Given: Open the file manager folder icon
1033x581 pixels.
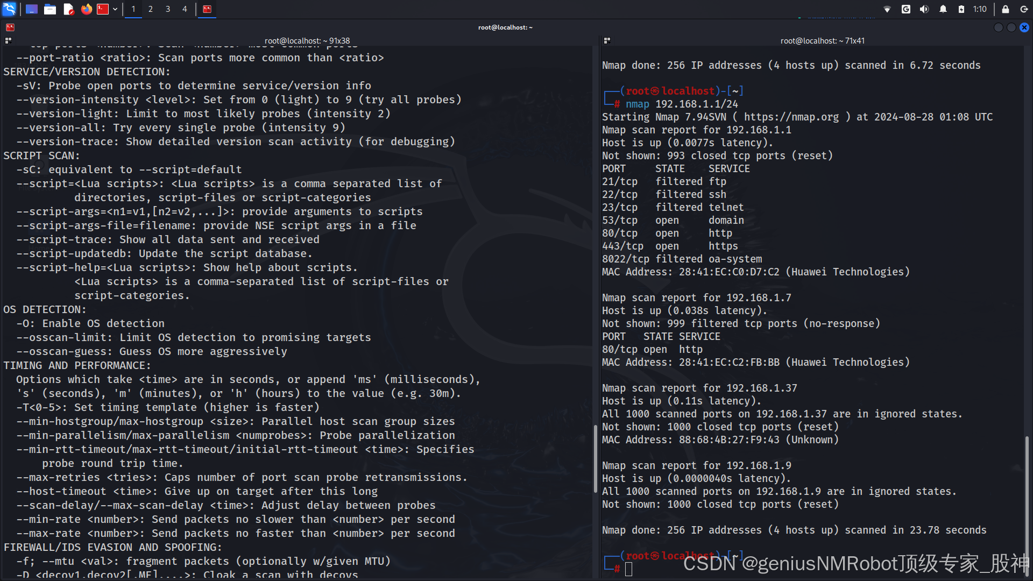Looking at the screenshot, I should pyautogui.click(x=50, y=9).
